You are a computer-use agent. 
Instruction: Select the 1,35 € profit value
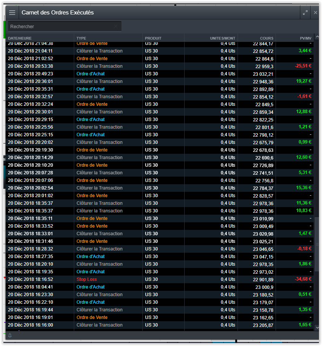305,309
